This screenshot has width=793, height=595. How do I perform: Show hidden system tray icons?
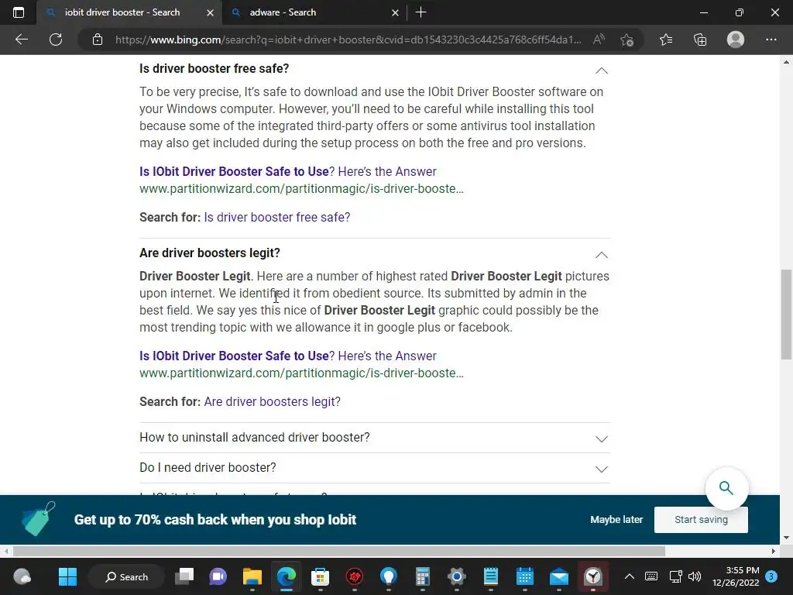tap(629, 576)
